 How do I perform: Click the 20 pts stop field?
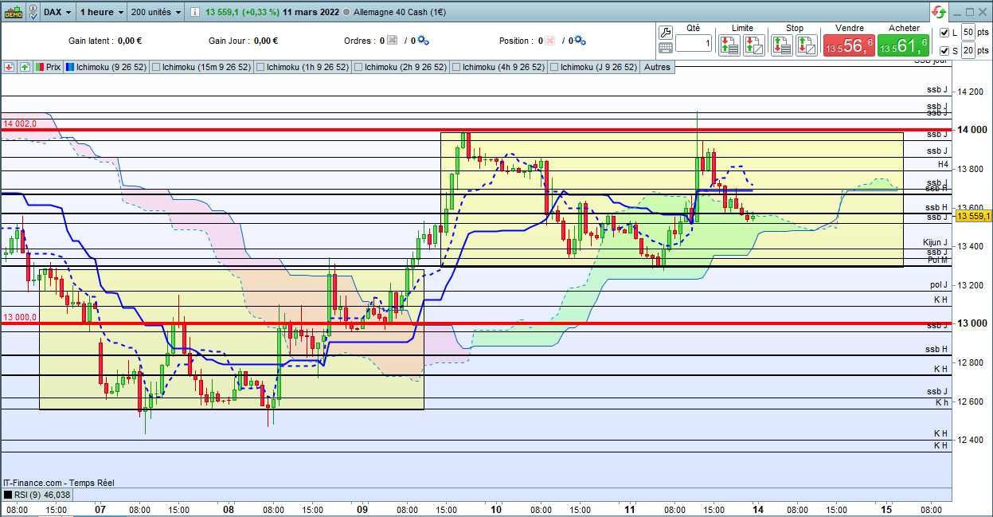pyautogui.click(x=968, y=51)
